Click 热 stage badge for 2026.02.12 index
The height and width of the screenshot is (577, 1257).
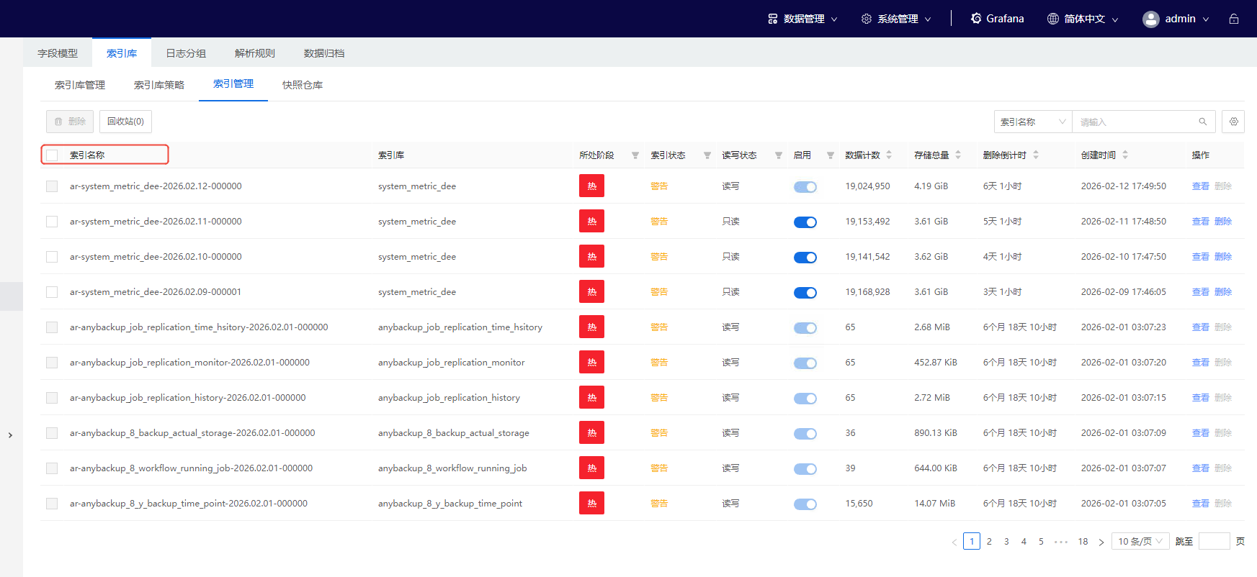[x=591, y=186]
